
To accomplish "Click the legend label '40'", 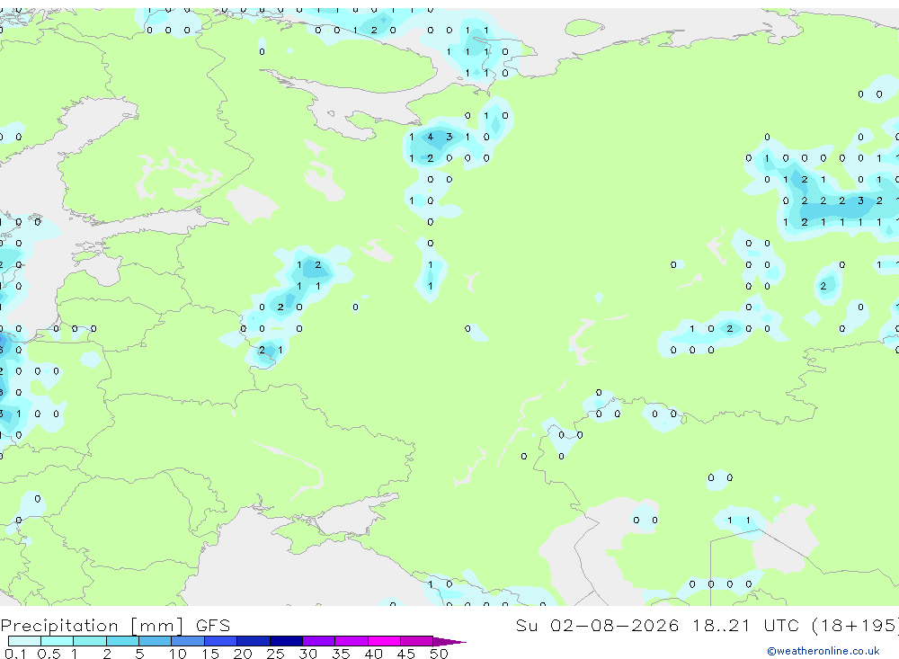I will pyautogui.click(x=373, y=654).
